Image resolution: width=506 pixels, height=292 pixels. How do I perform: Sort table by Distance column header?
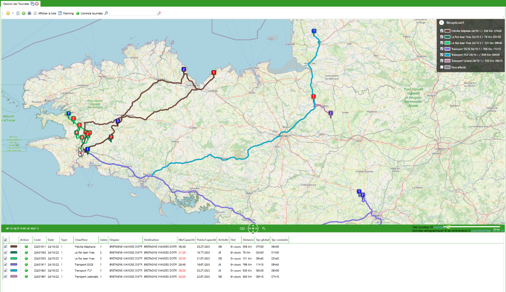[x=248, y=240]
